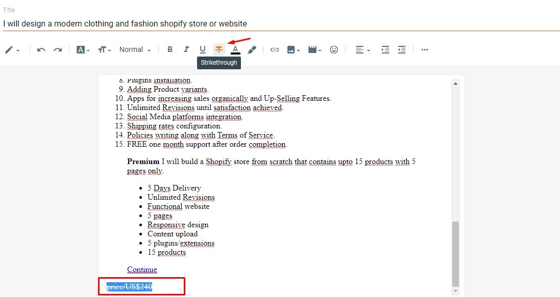Toggle bold formatting
Viewport: 560px width, 297px height.
point(170,49)
